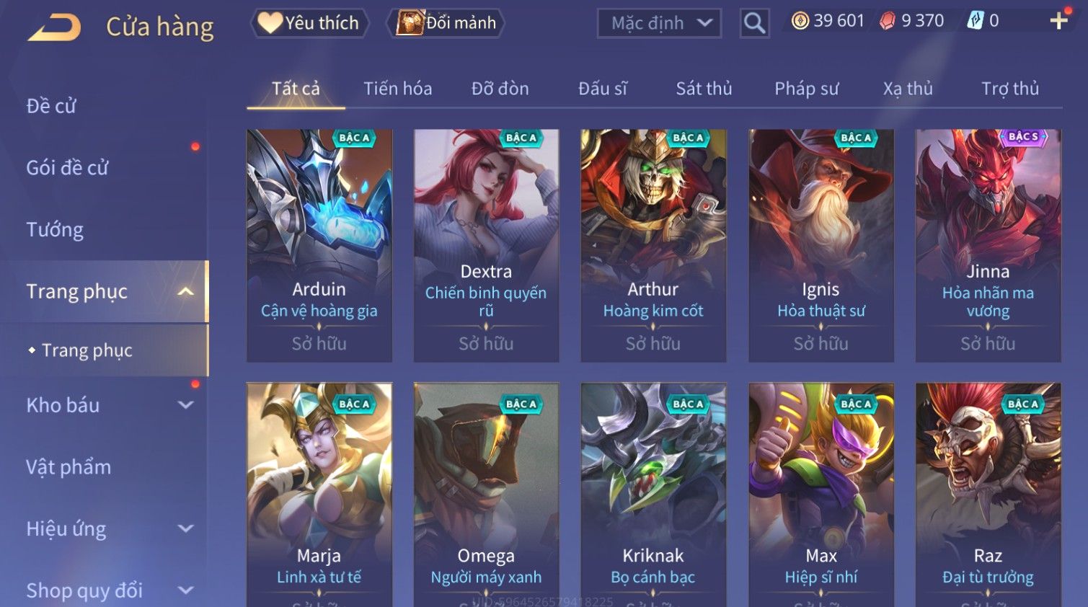Viewport: 1088px width, 607px height.
Task: Open the search magnifier icon
Action: (754, 24)
